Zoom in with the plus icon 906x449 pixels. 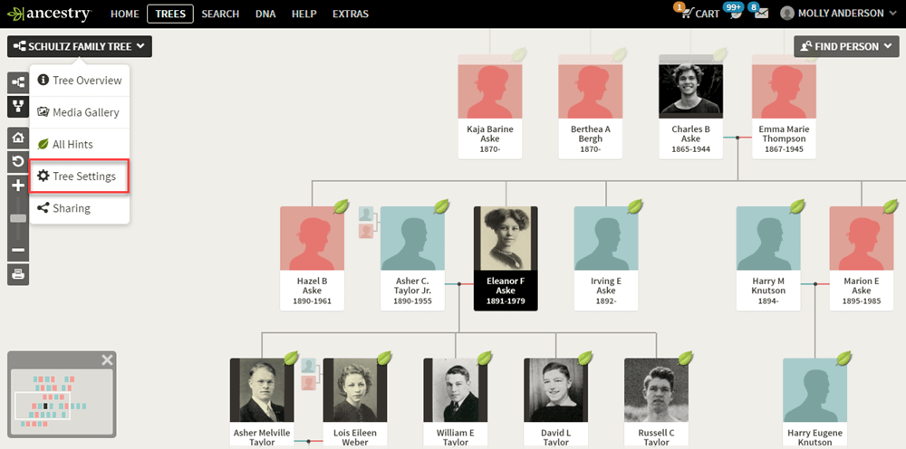point(18,186)
